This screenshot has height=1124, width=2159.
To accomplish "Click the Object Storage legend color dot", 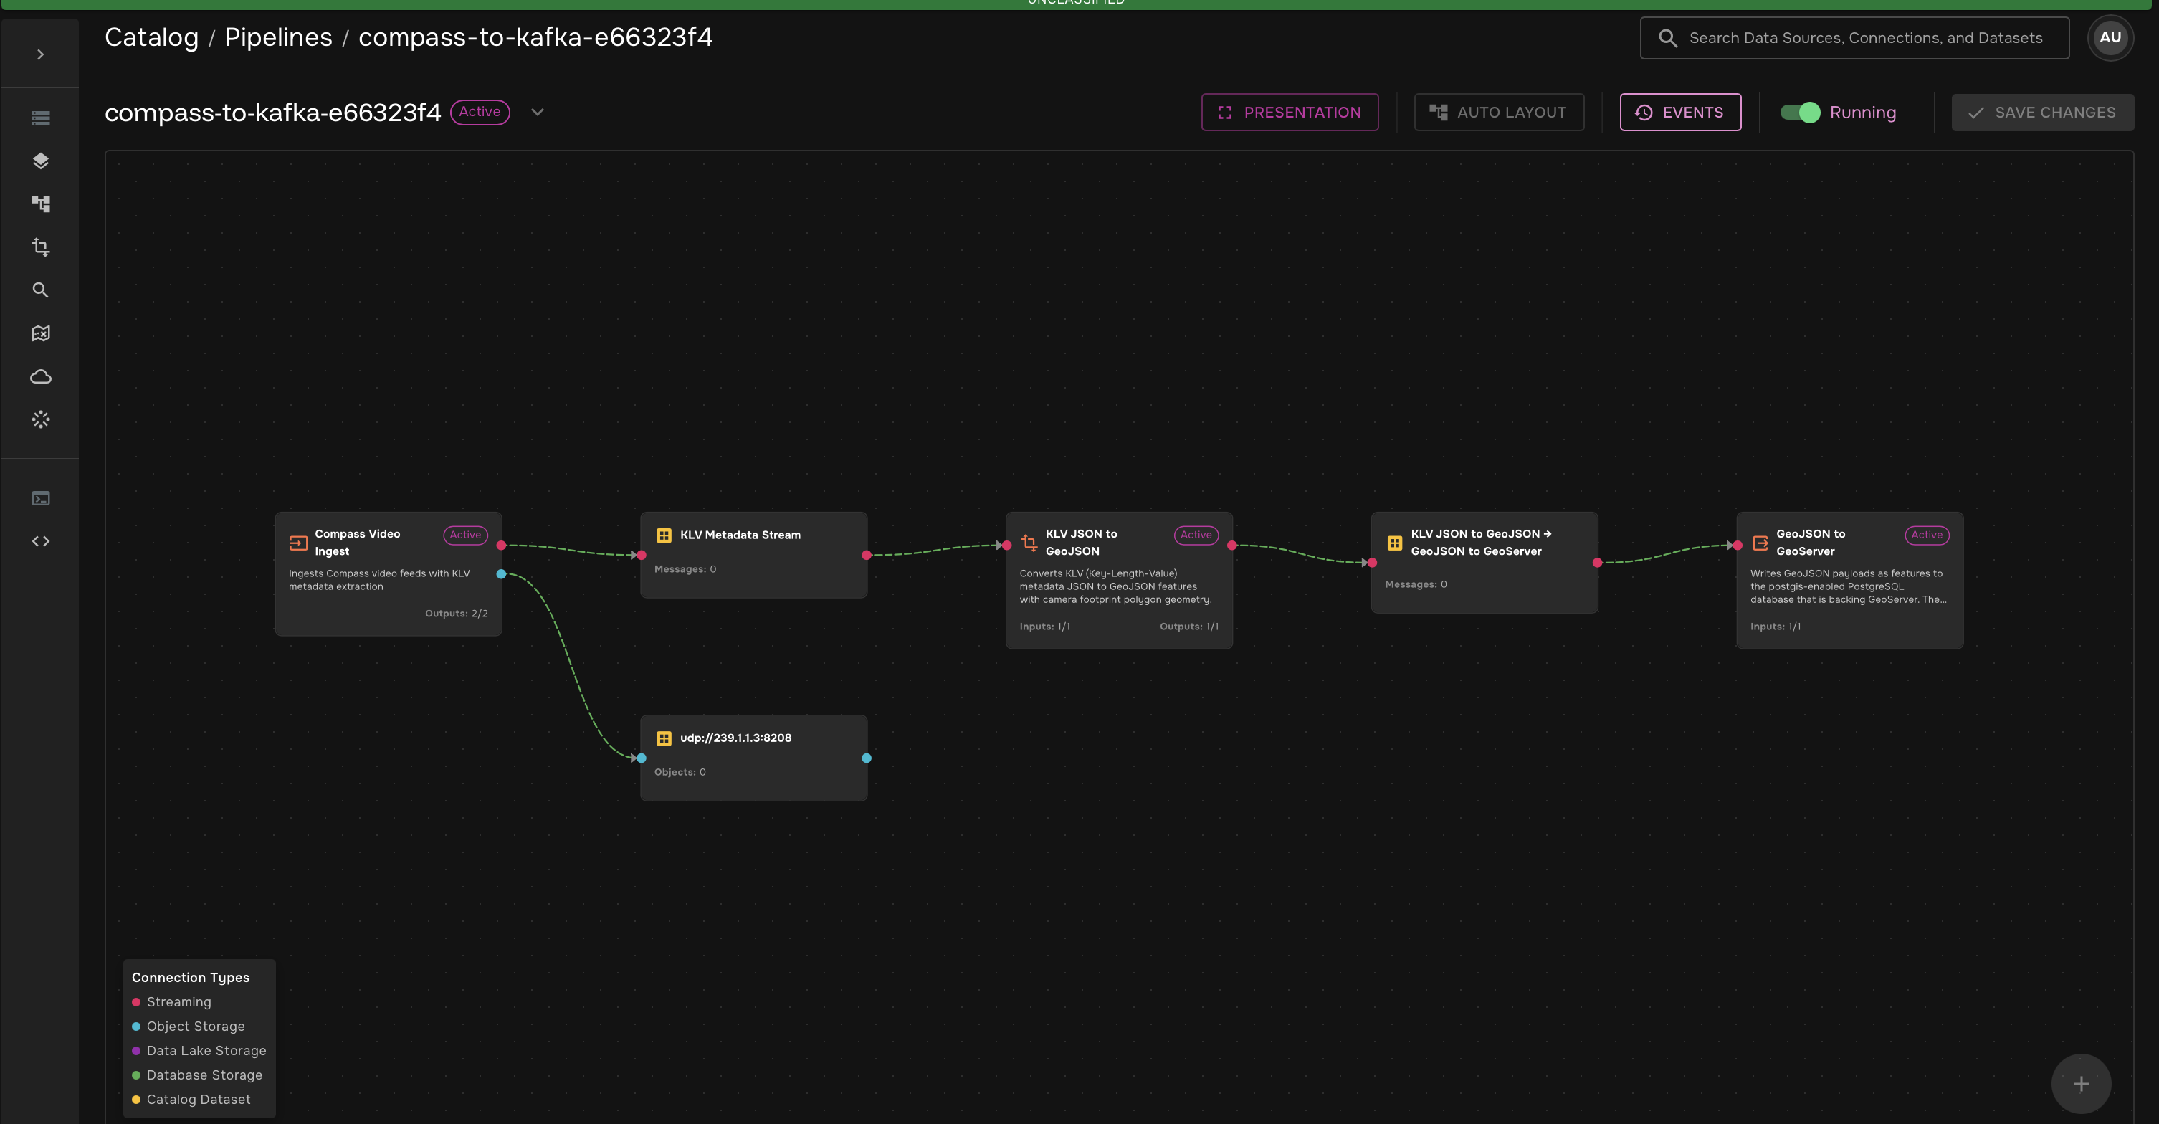I will point(135,1027).
